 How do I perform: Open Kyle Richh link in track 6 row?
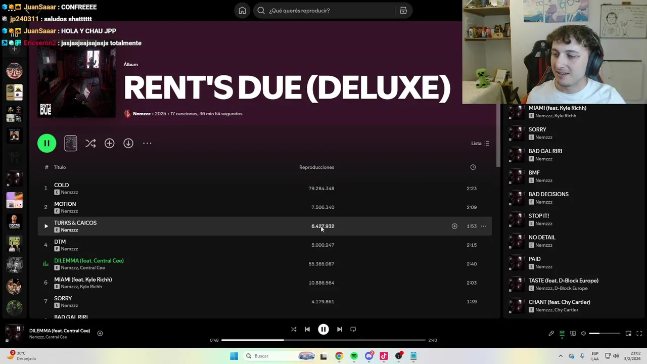pyautogui.click(x=91, y=287)
